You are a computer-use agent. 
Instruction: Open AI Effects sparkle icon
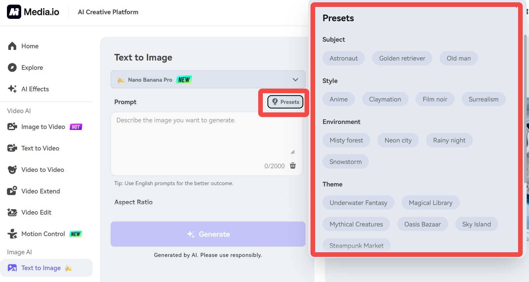(12, 89)
